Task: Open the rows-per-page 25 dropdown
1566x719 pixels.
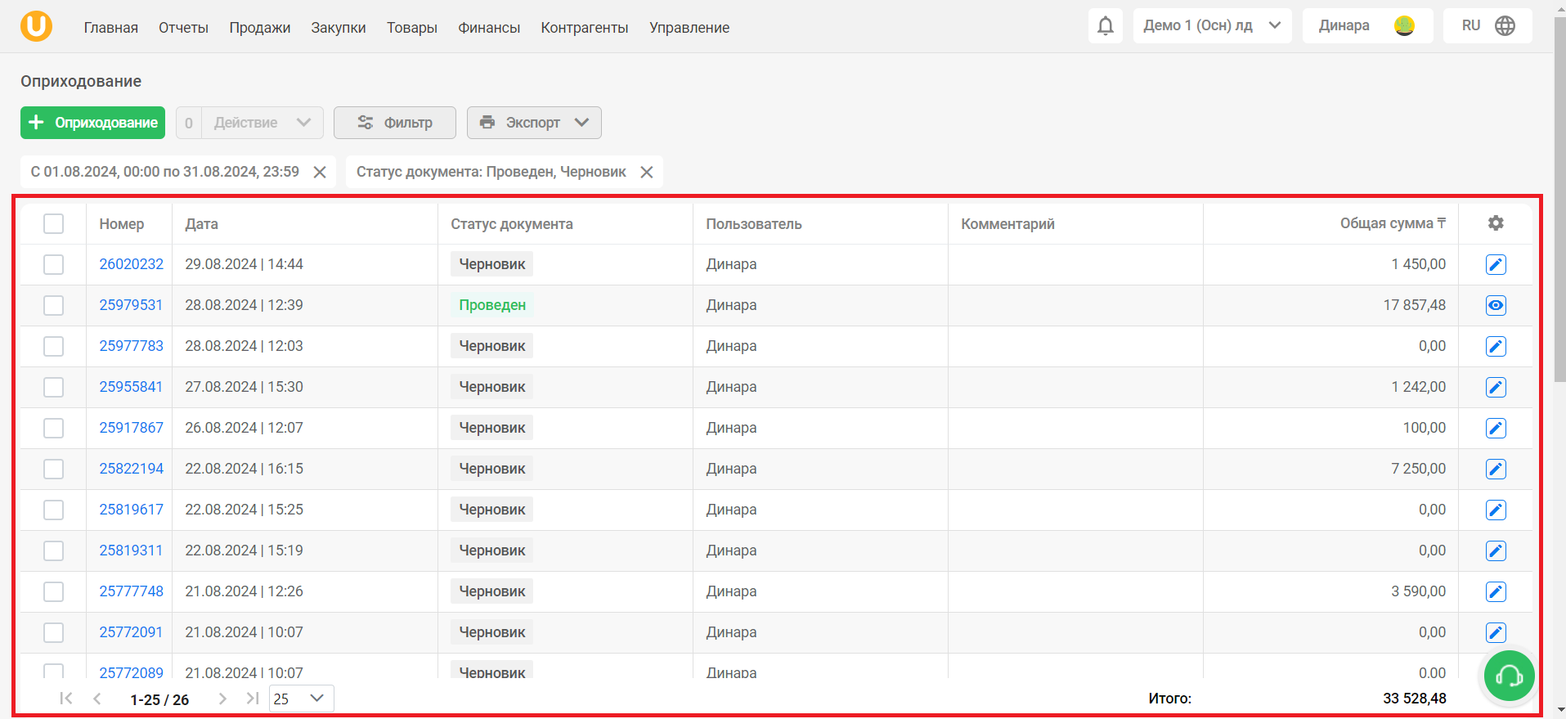Action: click(301, 699)
